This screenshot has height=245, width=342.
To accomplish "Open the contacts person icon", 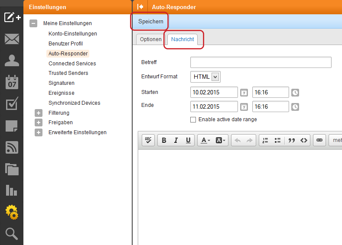I will click(12, 61).
